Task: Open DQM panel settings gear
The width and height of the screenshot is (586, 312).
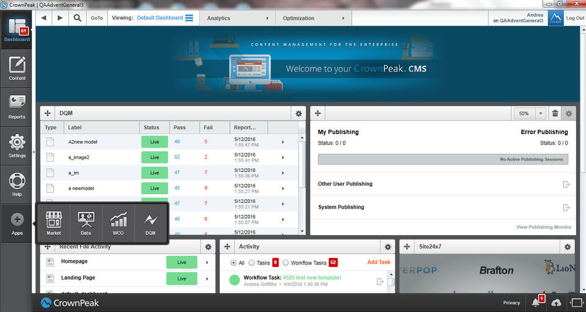Action: click(298, 113)
